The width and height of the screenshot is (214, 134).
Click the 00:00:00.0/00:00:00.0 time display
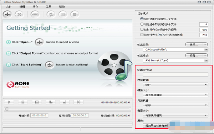(x=116, y=102)
